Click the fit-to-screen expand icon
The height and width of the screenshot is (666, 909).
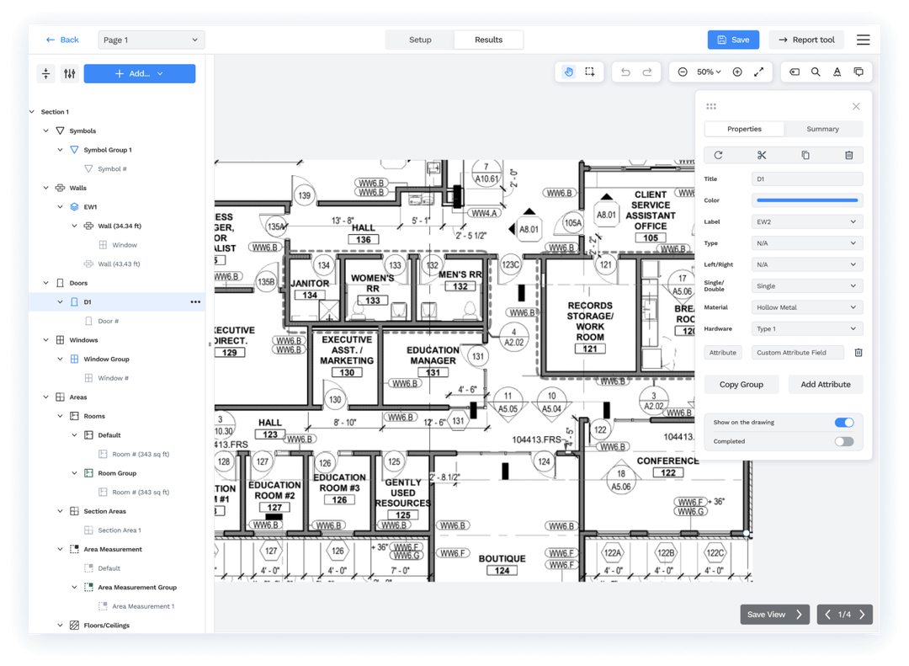pyautogui.click(x=758, y=72)
